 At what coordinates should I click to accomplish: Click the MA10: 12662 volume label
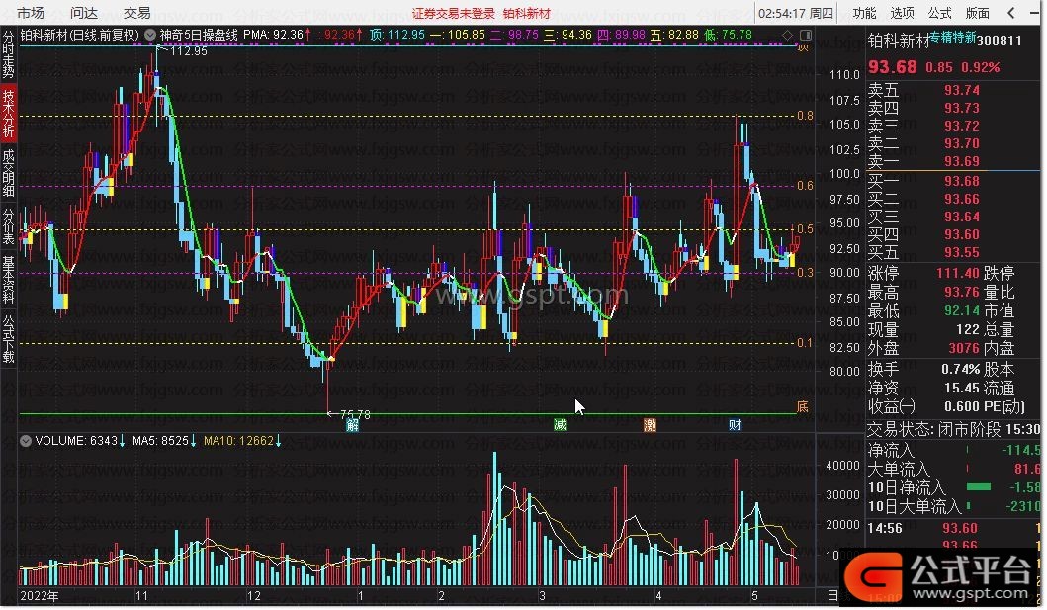pyautogui.click(x=238, y=441)
